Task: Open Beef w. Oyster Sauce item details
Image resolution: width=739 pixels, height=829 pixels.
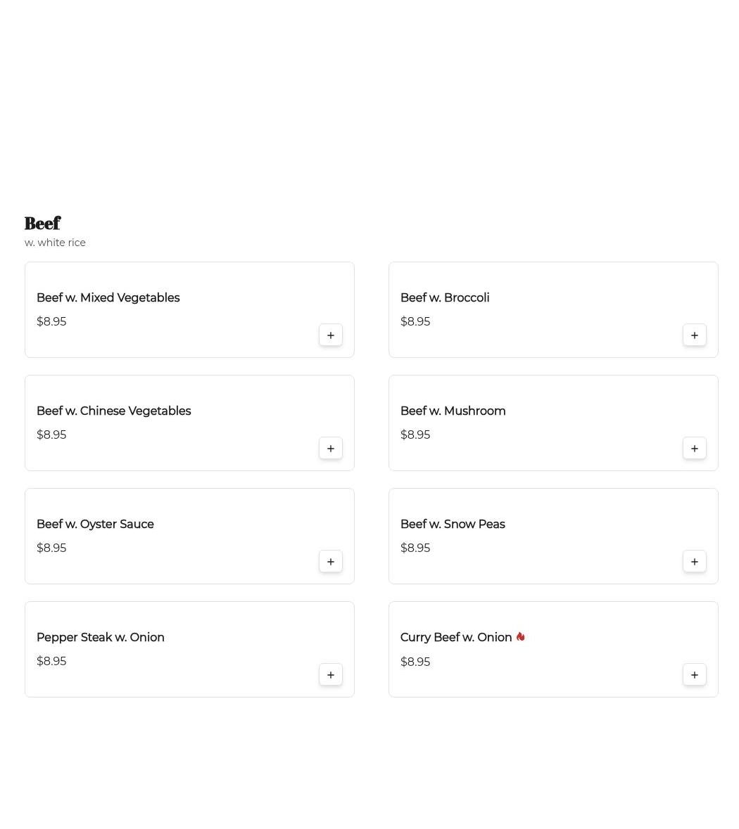Action: click(x=189, y=536)
